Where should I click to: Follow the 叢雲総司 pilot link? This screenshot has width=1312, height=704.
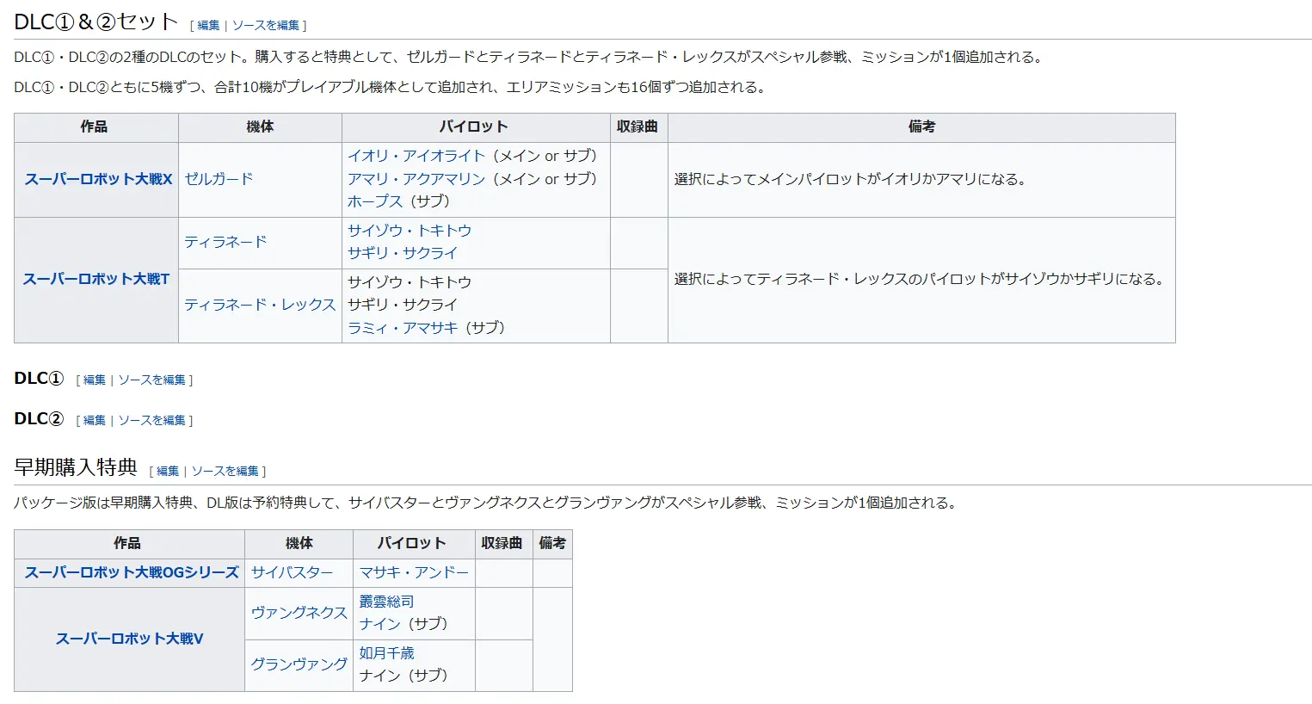[x=386, y=602]
